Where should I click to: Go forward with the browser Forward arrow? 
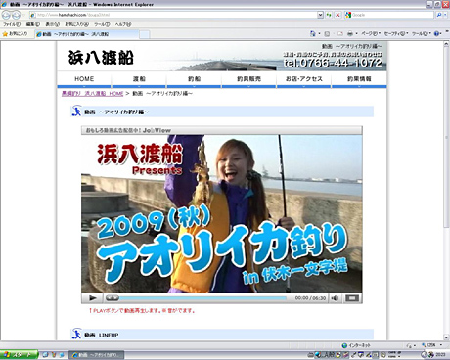click(x=16, y=15)
